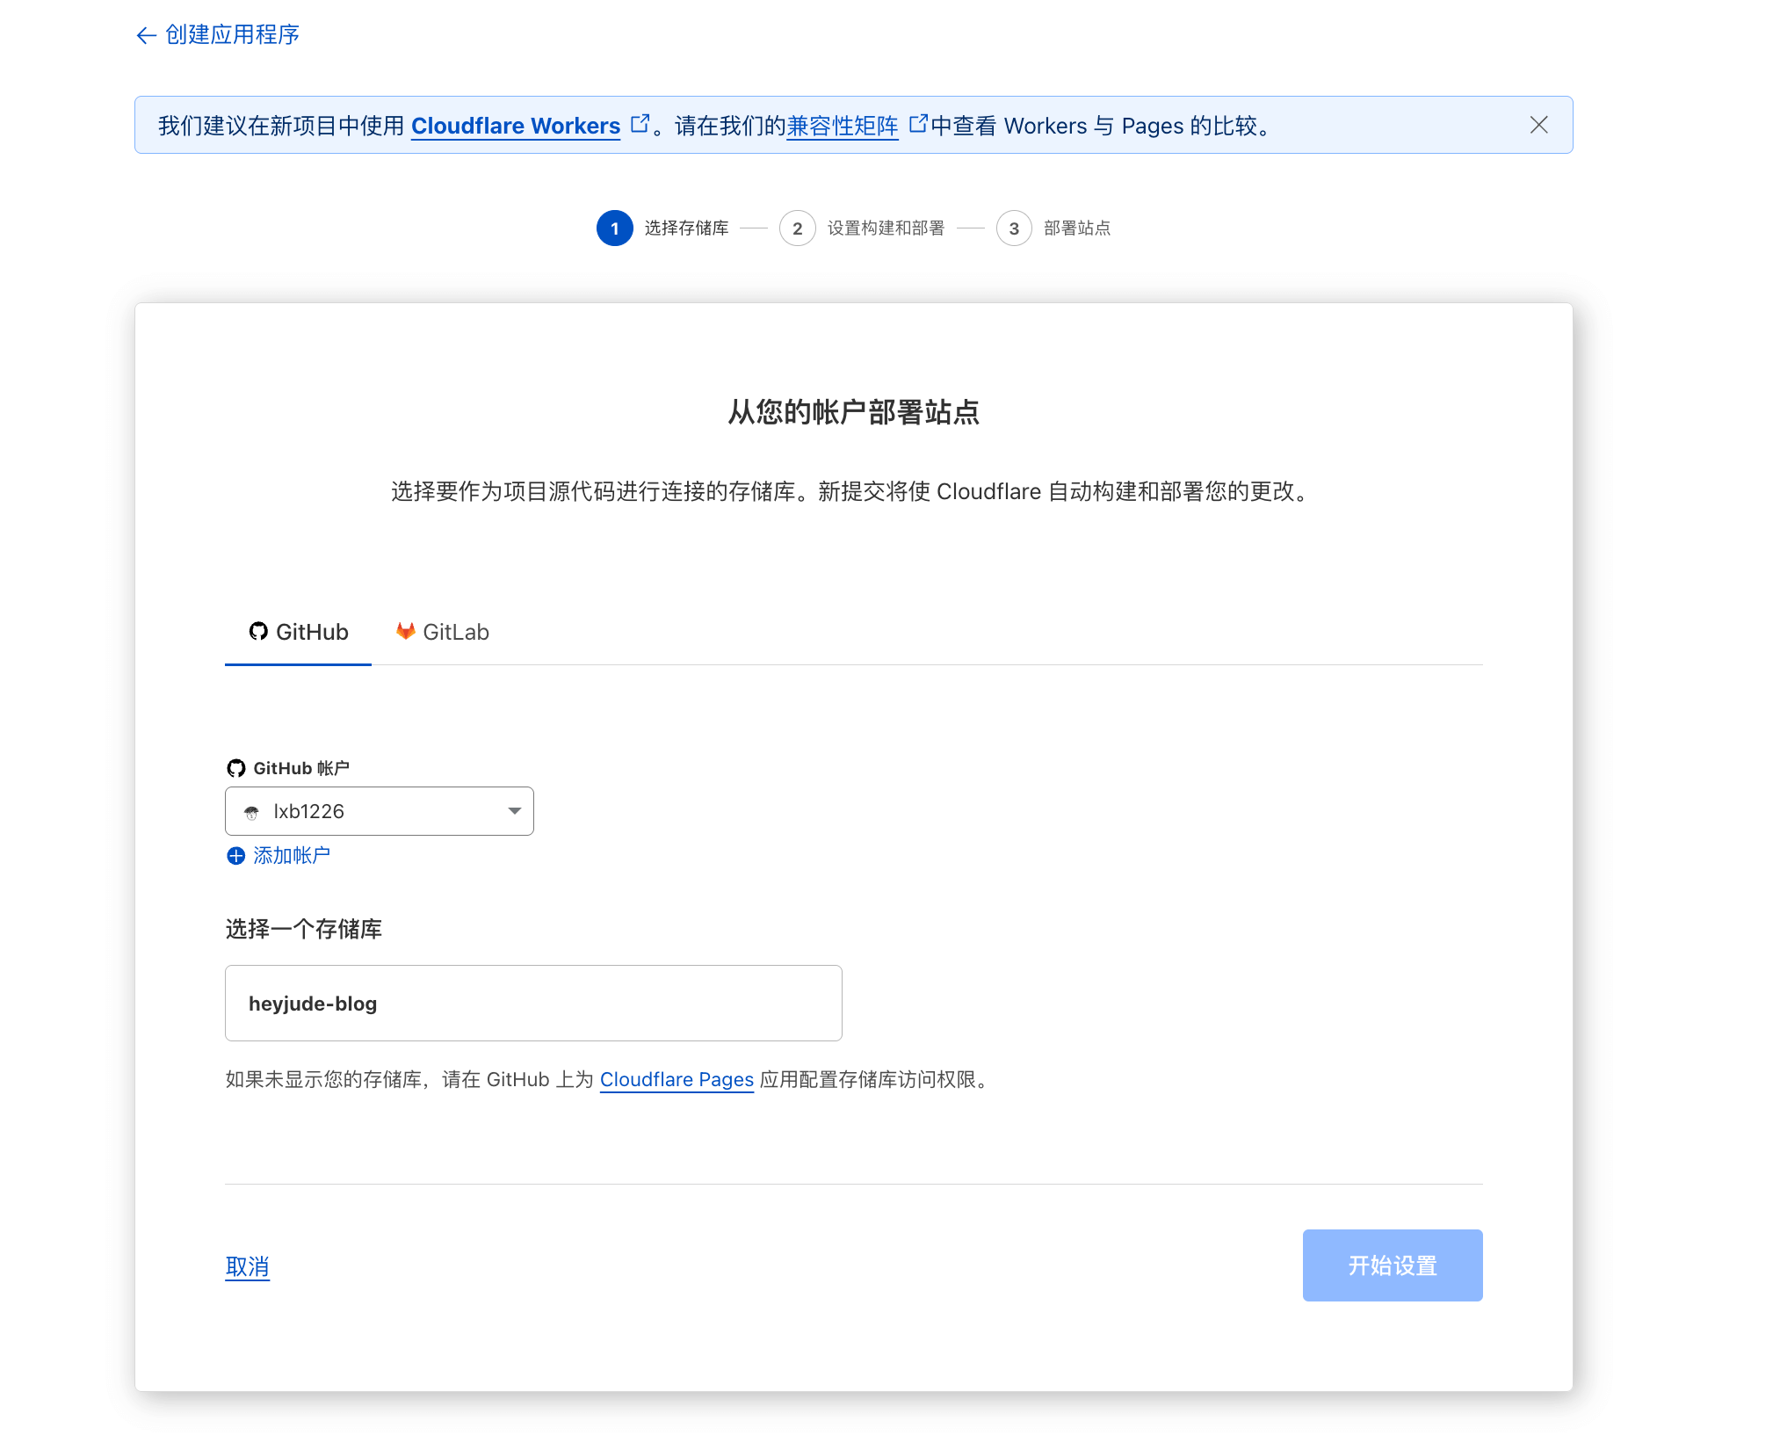Click the dropdown arrow of account selector
The image size is (1780, 1450).
515,811
